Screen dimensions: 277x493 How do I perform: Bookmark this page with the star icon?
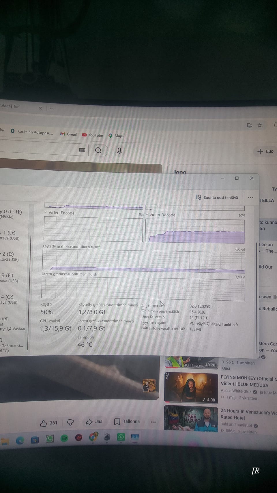[260, 125]
